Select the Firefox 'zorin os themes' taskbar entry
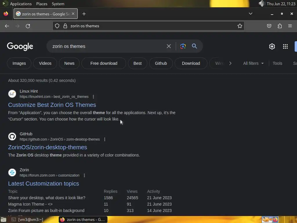Image resolution: width=297 pixels, height=223 pixels. point(83,220)
